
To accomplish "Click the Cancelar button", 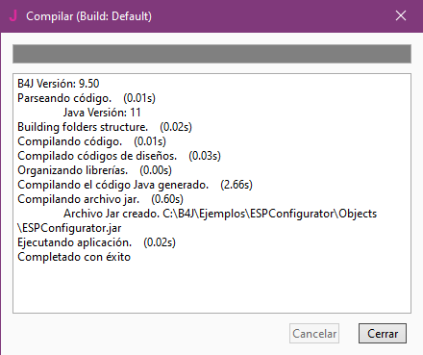I will point(314,334).
